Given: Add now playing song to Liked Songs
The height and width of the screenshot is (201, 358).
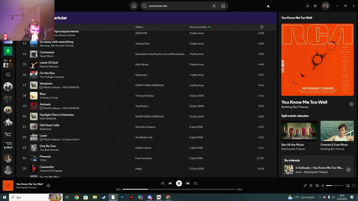Looking at the screenshot, I should (48, 186).
